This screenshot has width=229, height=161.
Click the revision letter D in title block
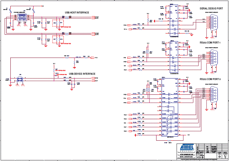(x=219, y=156)
